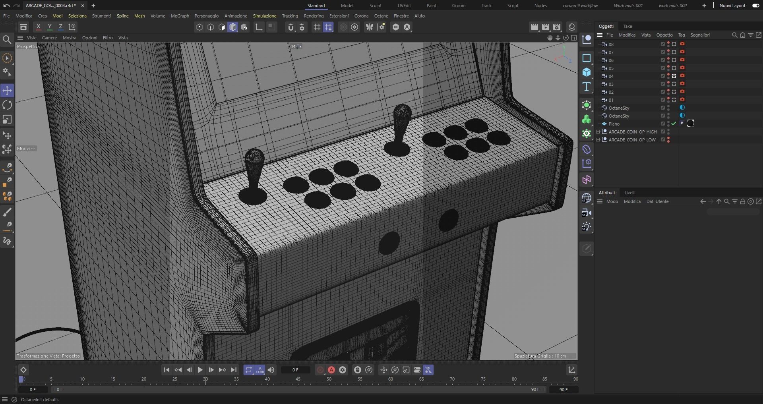This screenshot has height=404, width=763.
Task: Toggle layer checkbox for OctaneSky first row
Action: (662, 108)
